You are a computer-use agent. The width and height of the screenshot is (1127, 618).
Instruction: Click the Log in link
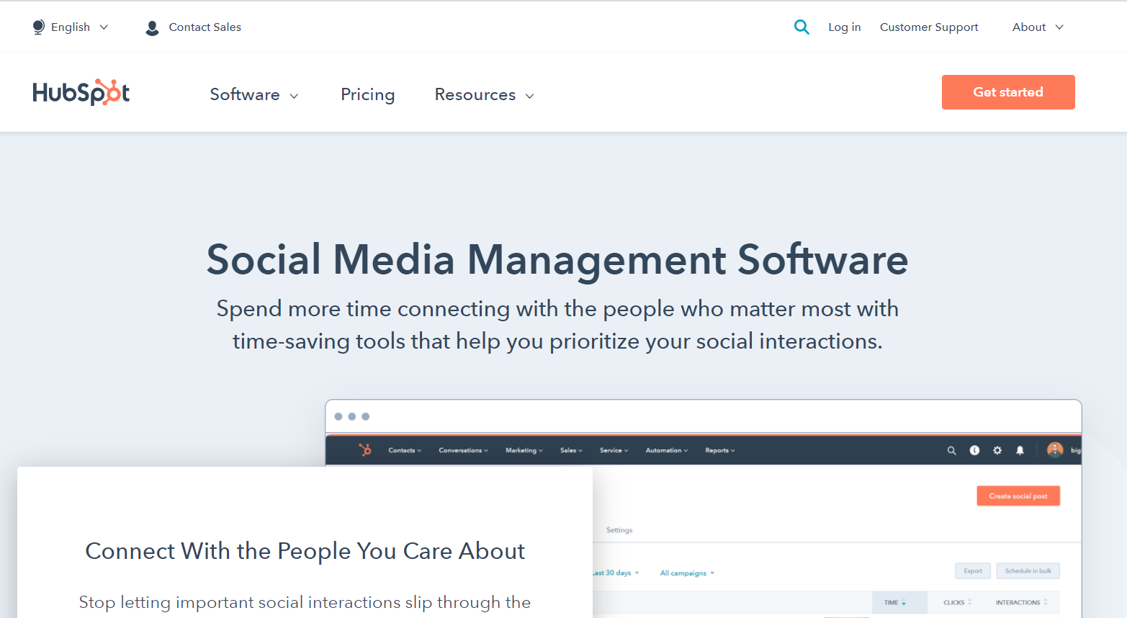click(x=844, y=27)
